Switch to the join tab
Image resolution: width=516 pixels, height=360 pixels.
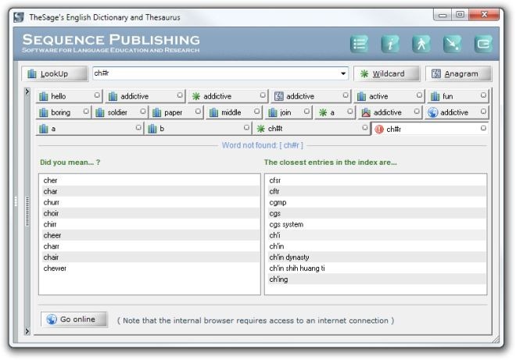click(x=288, y=112)
